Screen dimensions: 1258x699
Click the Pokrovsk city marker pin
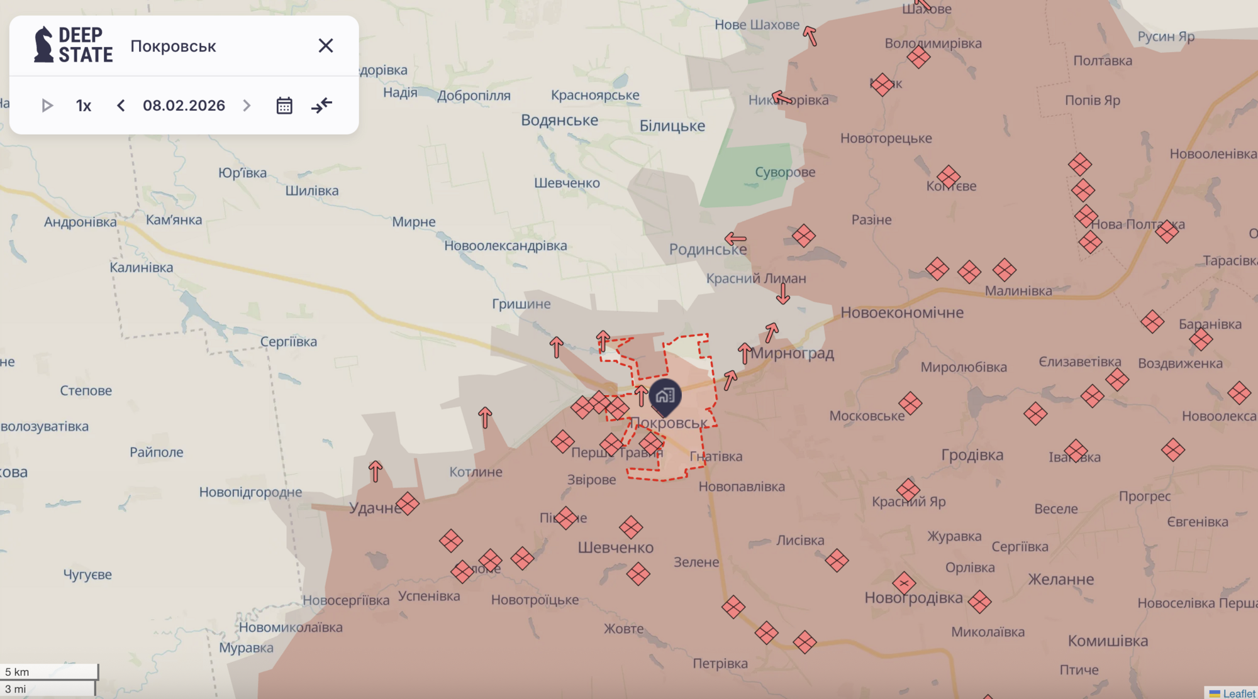coord(665,396)
